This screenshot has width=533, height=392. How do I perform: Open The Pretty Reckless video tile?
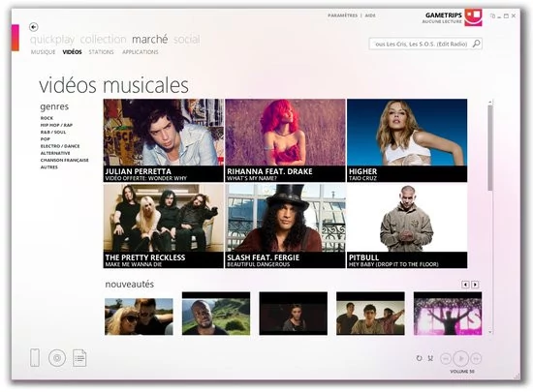(x=164, y=226)
